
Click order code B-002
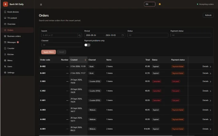point(43,66)
